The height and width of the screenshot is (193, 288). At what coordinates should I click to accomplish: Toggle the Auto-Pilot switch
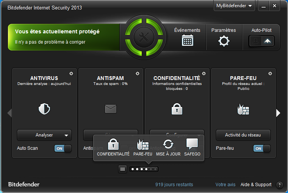point(261,41)
